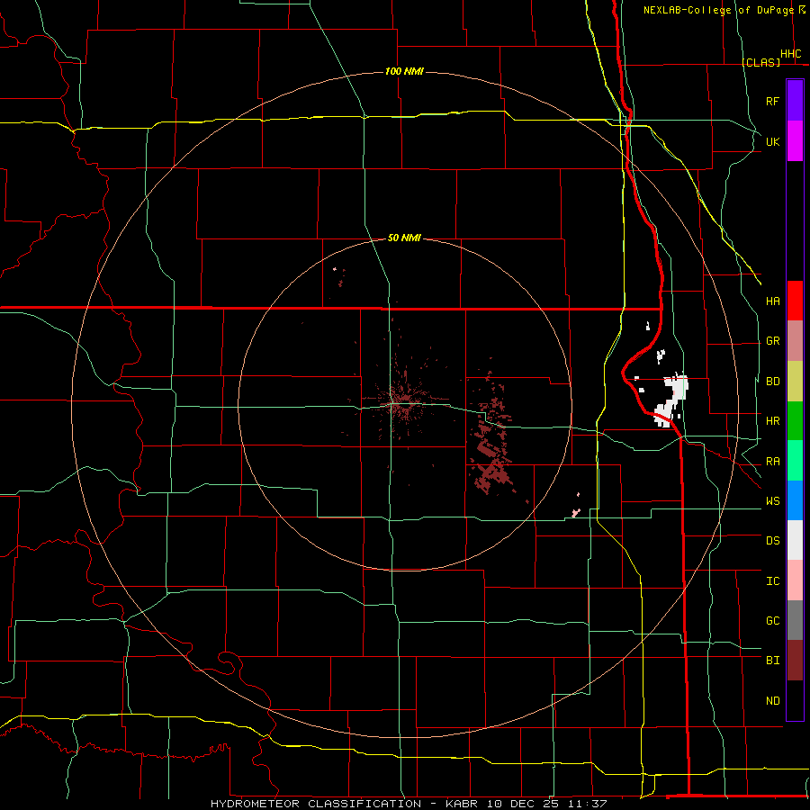This screenshot has height=810, width=810.
Task: Click the BI brown legend swatch
Action: 795,661
